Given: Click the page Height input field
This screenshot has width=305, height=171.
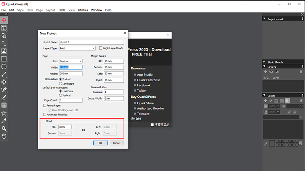Looking at the screenshot, I should pyautogui.click(x=71, y=74).
